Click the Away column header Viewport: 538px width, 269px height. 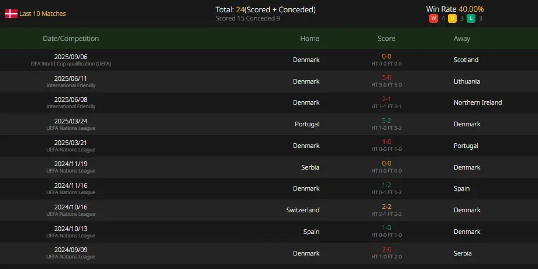(x=462, y=39)
